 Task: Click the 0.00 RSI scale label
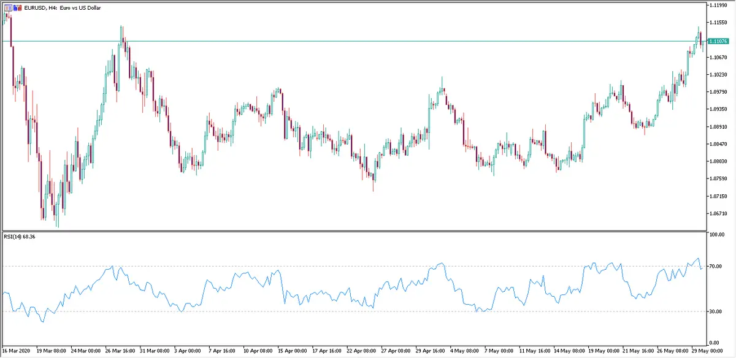click(x=714, y=343)
